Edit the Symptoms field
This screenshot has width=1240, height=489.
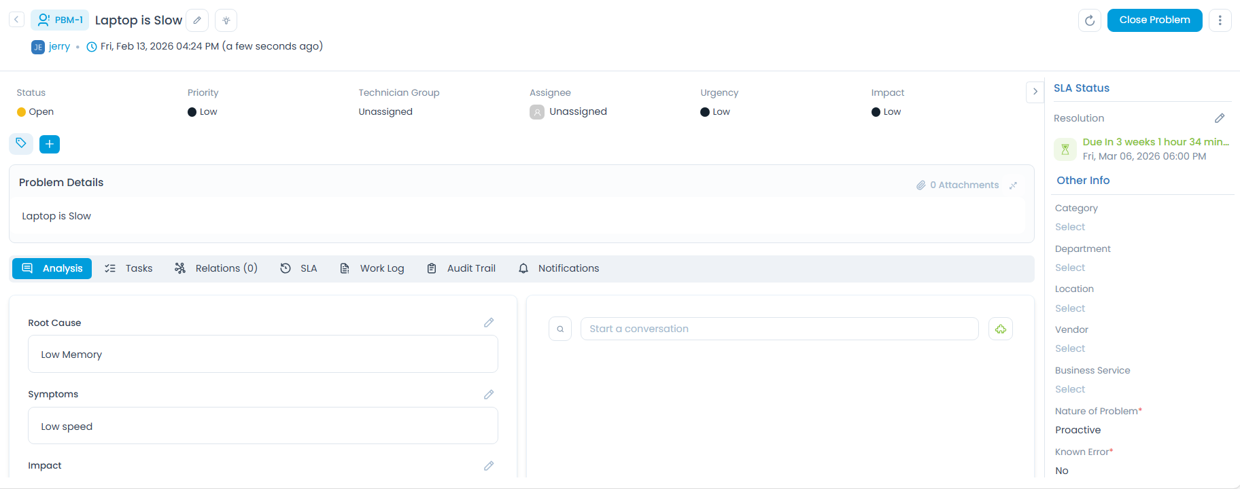pos(489,395)
